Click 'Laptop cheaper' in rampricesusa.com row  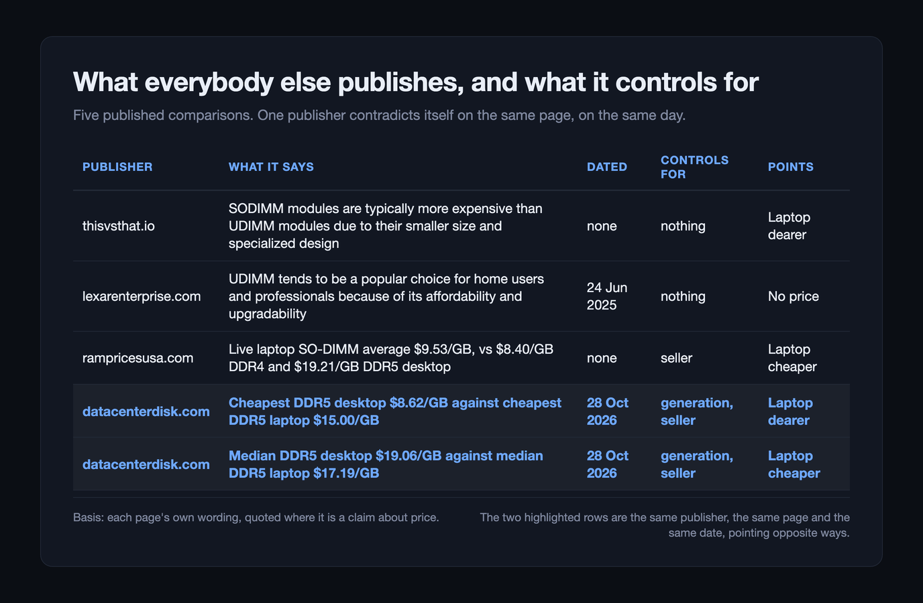[792, 358]
